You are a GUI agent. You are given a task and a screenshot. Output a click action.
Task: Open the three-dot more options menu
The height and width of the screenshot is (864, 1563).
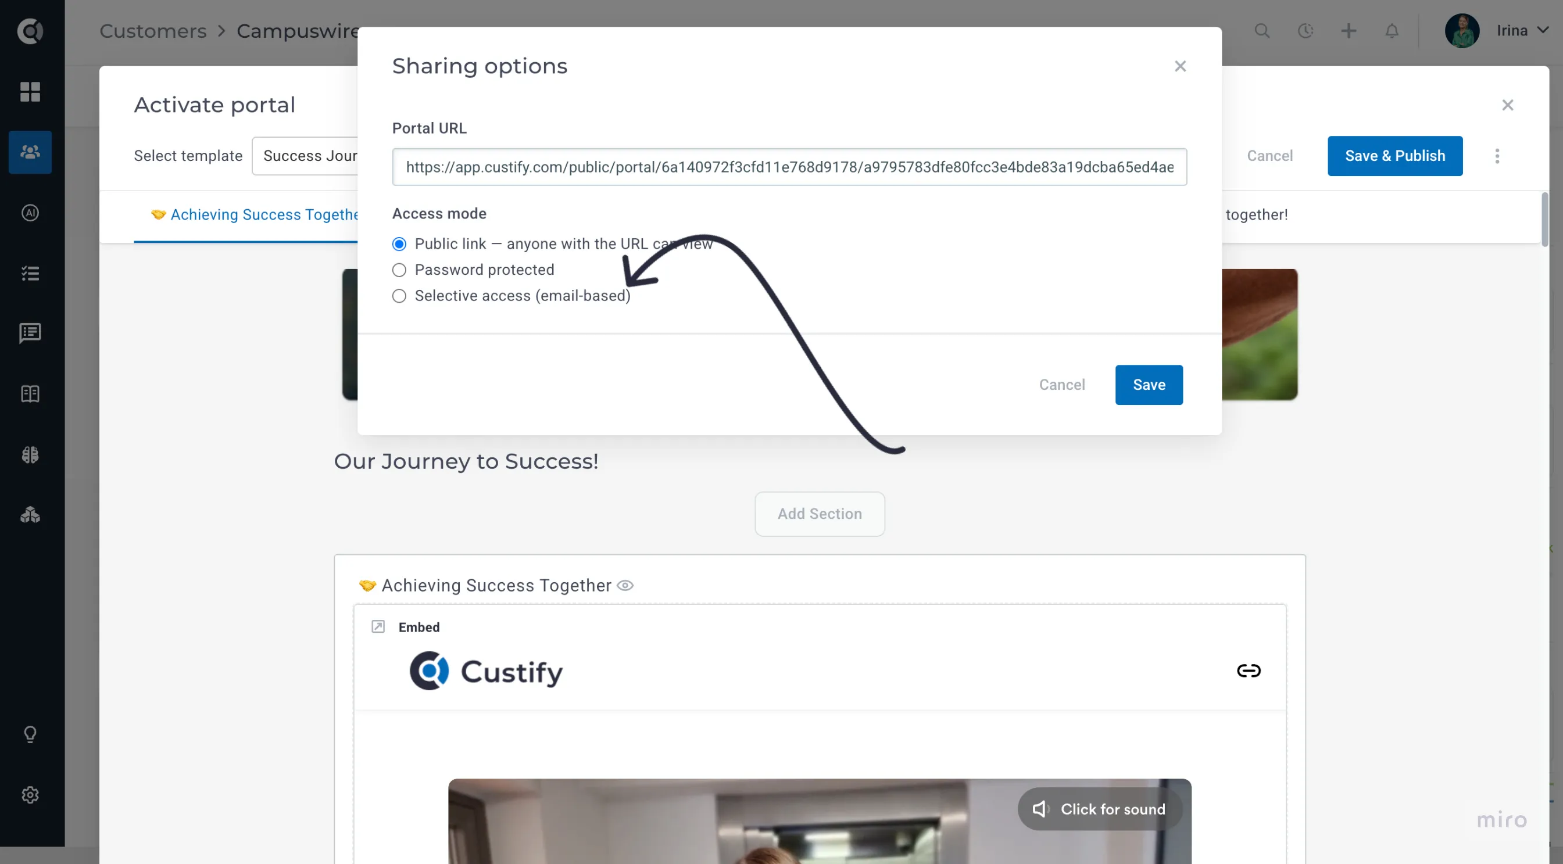[x=1497, y=156]
